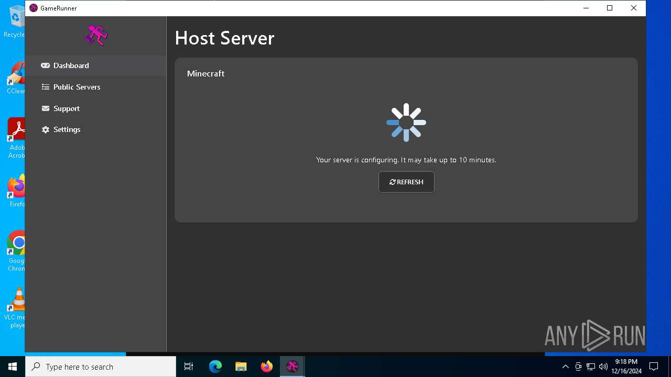Click the volume speaker icon in the tray
Screen dimensions: 671x377
point(603,367)
